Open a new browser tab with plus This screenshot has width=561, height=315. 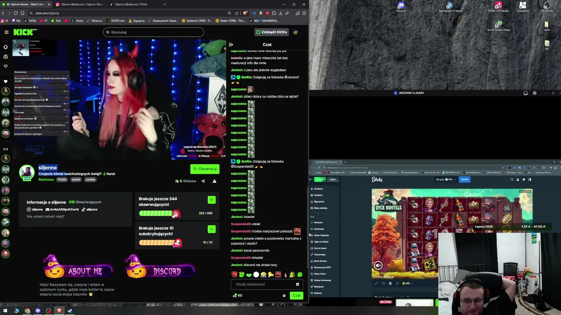[x=165, y=4]
